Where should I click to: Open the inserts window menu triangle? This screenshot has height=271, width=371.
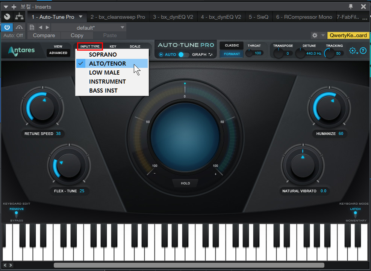point(6,7)
